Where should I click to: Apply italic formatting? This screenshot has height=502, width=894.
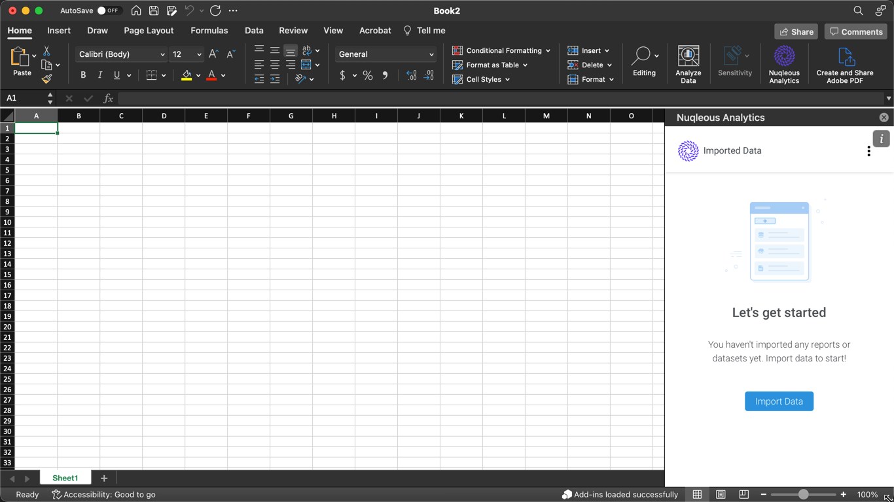pyautogui.click(x=100, y=75)
